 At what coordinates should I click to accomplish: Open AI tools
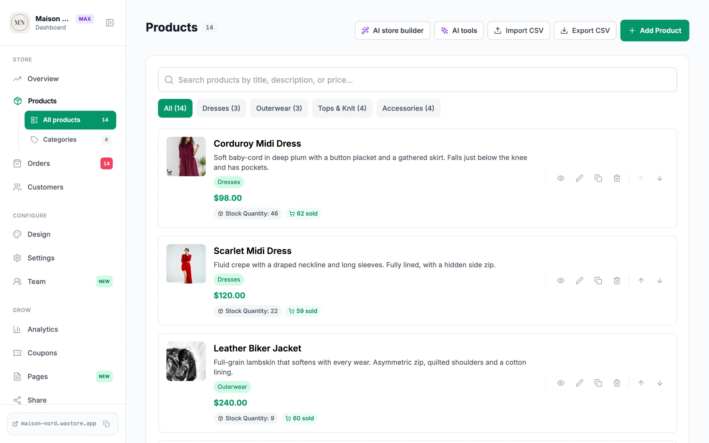click(459, 30)
